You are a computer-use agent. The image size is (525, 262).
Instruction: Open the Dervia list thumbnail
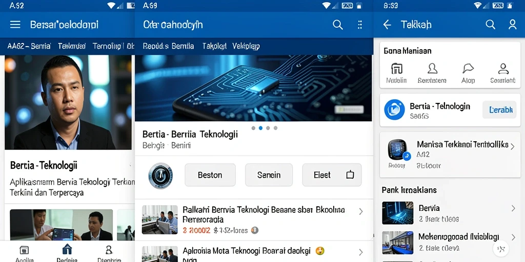(398, 213)
